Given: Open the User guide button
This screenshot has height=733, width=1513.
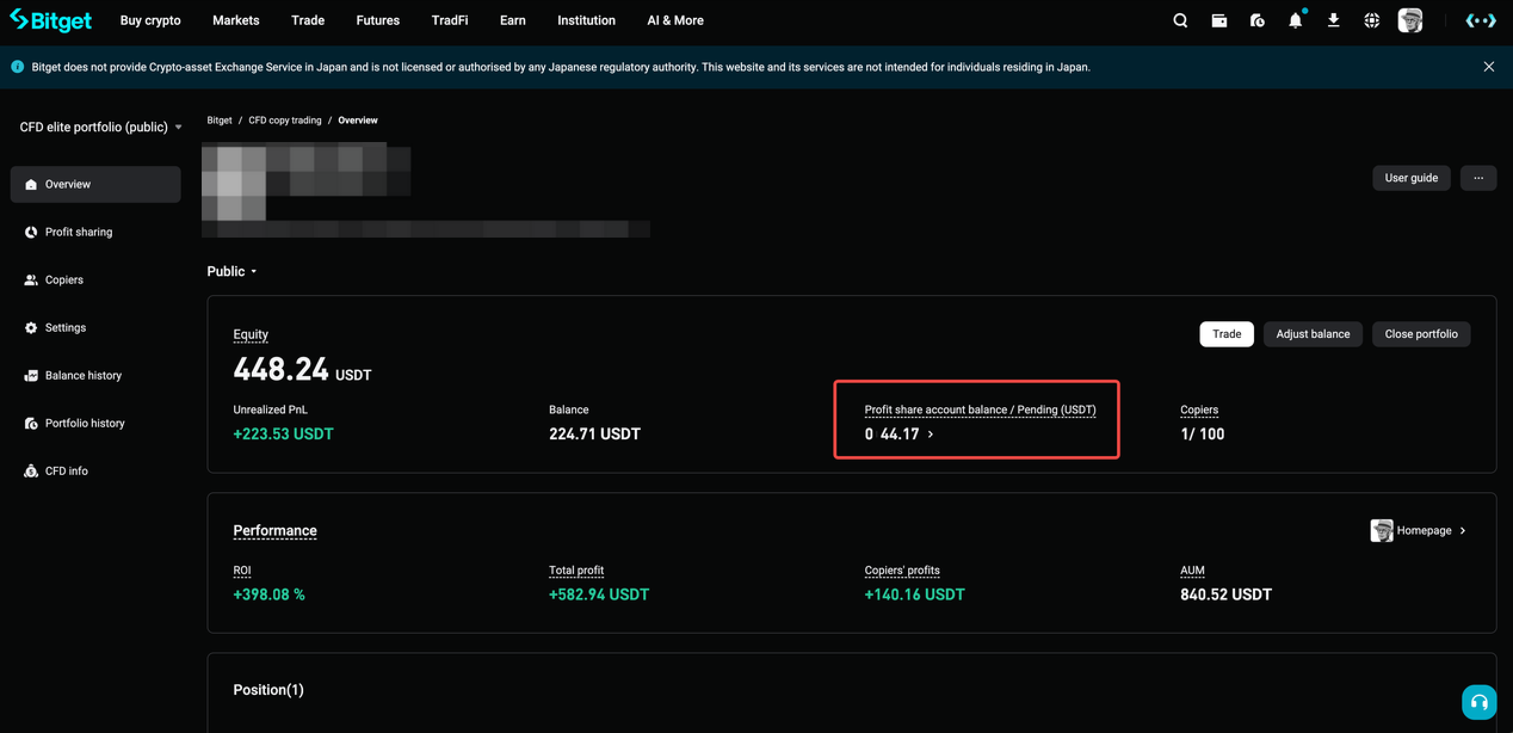Looking at the screenshot, I should pyautogui.click(x=1412, y=178).
